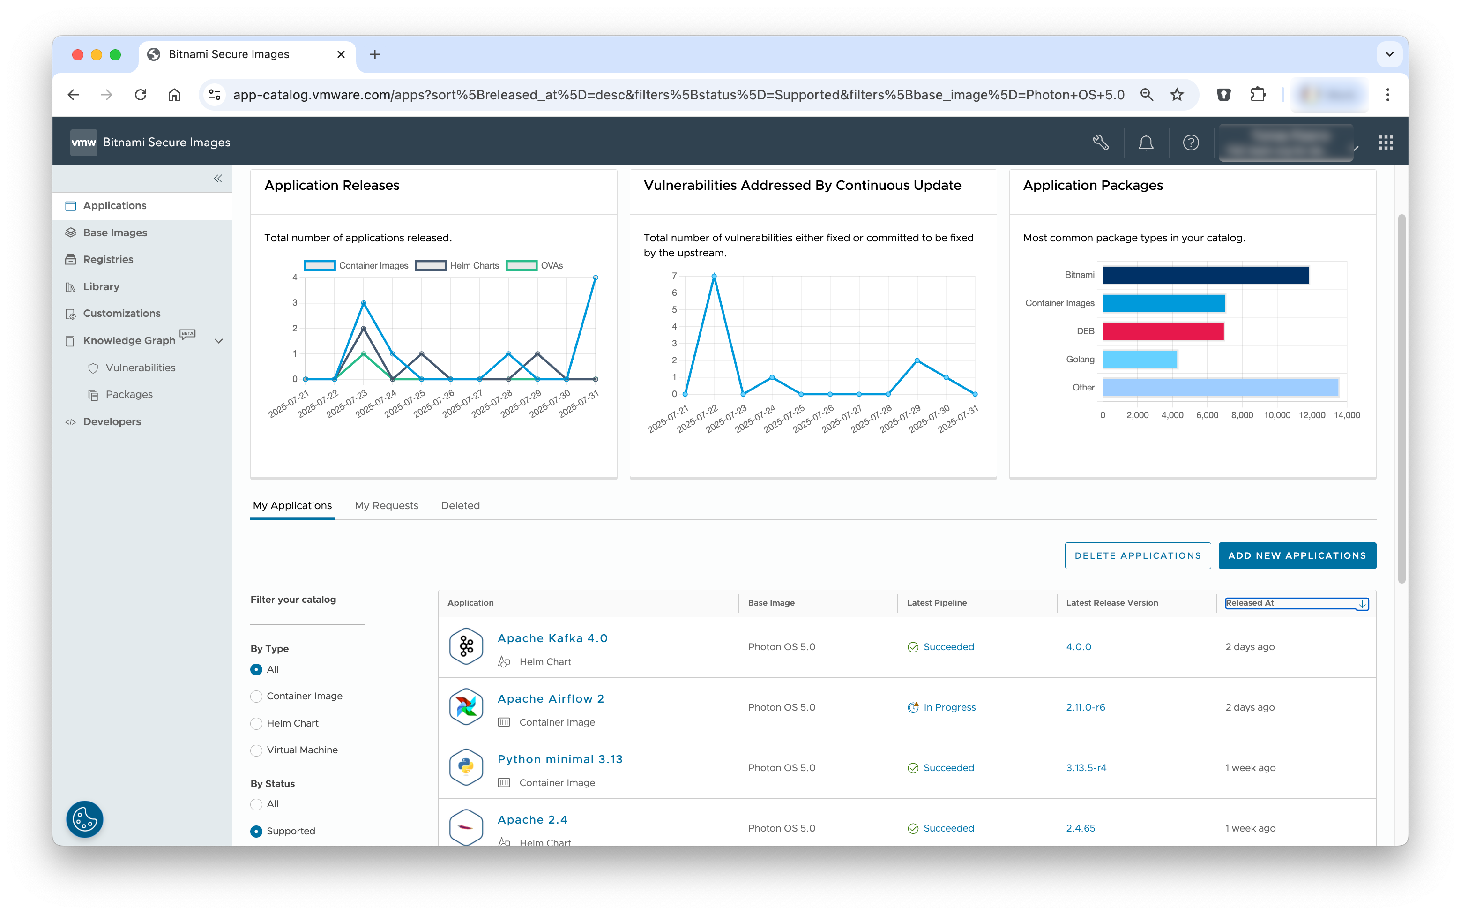Select the All status radio button
1461x915 pixels.
tap(256, 804)
